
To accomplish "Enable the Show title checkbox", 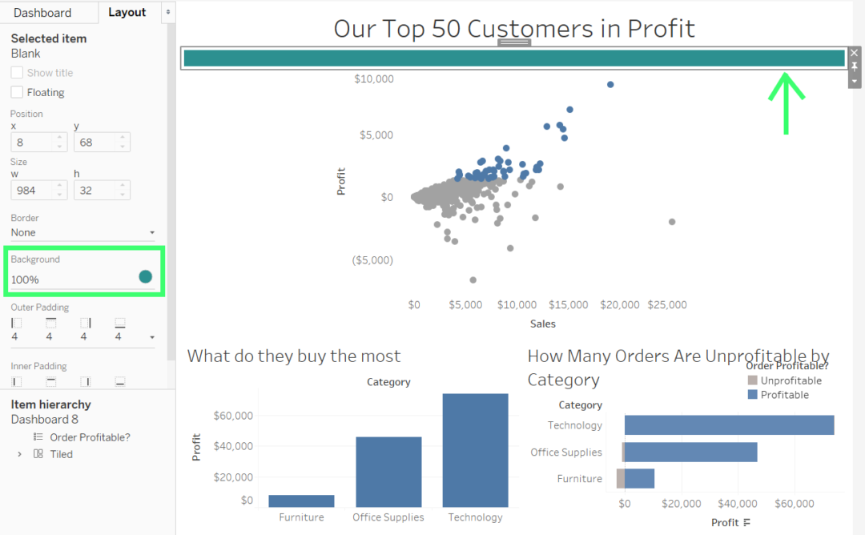I will tap(16, 72).
